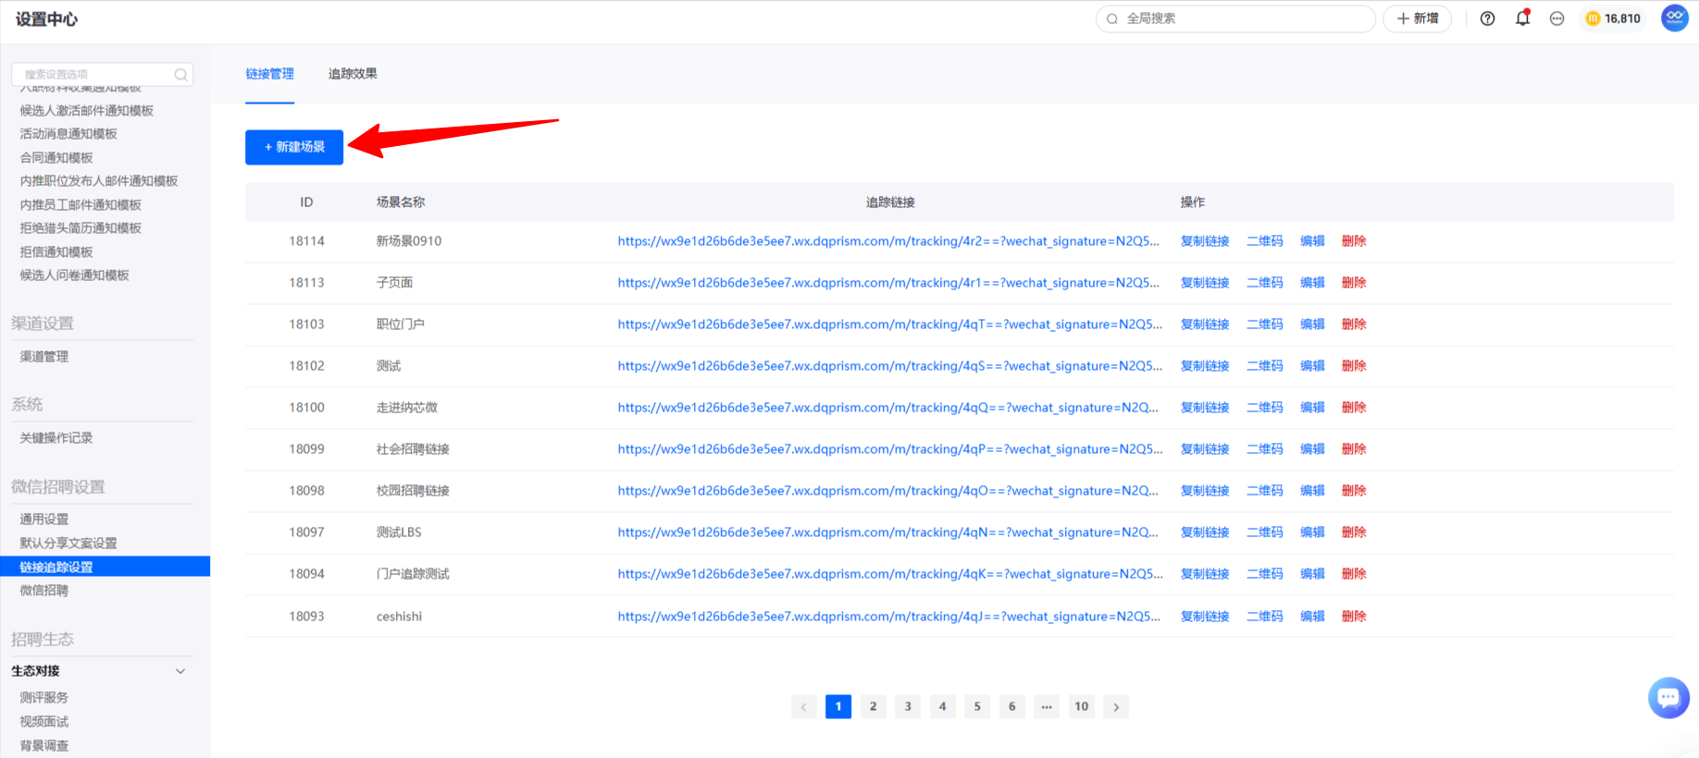1699x758 pixels.
Task: Open 合同通知模板 in the sidebar
Action: (x=56, y=158)
